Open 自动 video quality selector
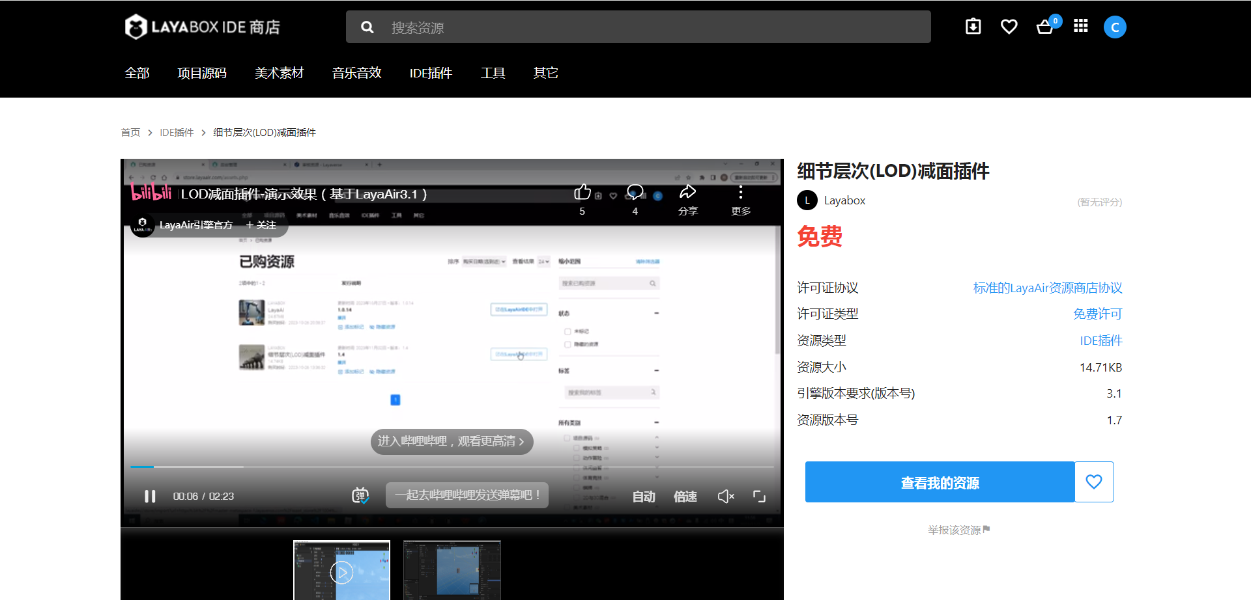The width and height of the screenshot is (1251, 600). pos(644,497)
